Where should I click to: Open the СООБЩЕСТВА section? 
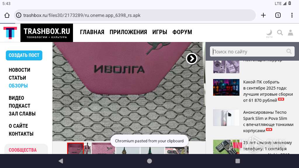(x=23, y=150)
